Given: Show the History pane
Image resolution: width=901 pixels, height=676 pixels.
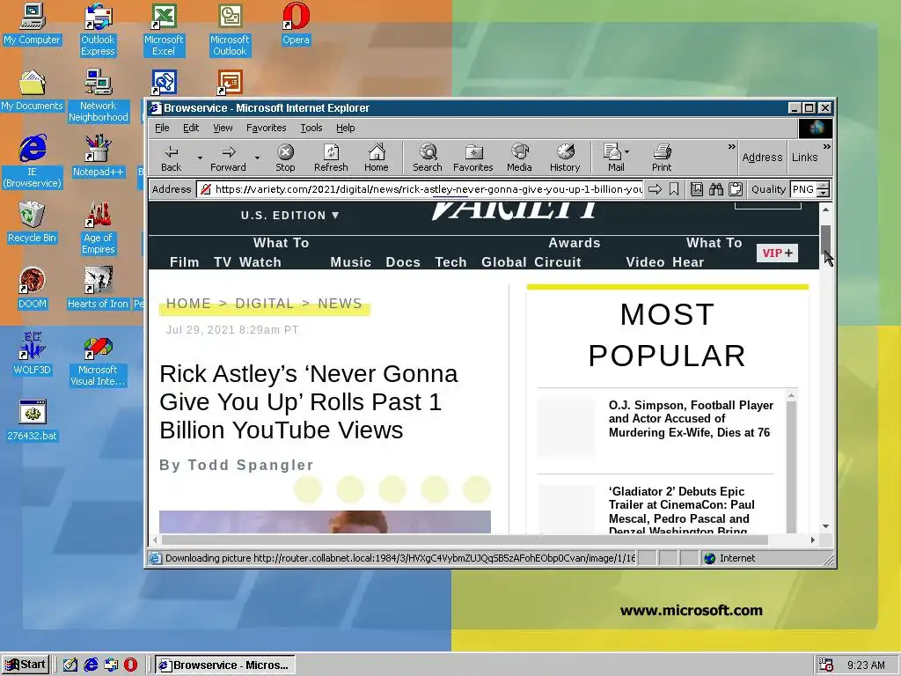Looking at the screenshot, I should [x=565, y=158].
